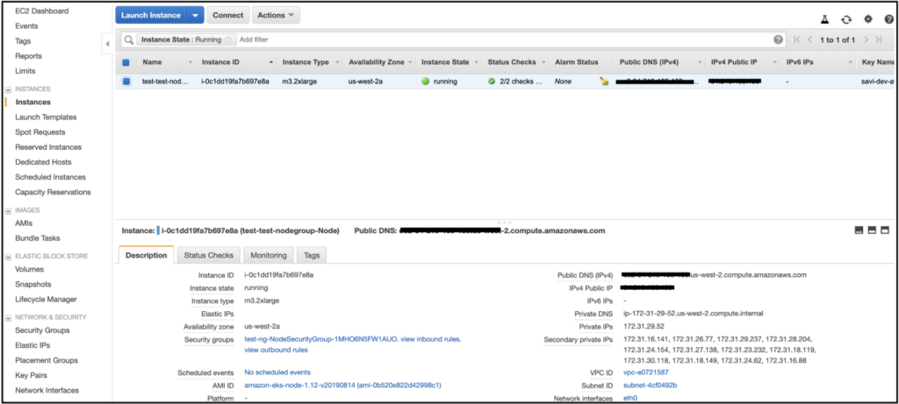This screenshot has height=404, width=899.
Task: Open the eth0 network interface link
Action: tap(630, 398)
